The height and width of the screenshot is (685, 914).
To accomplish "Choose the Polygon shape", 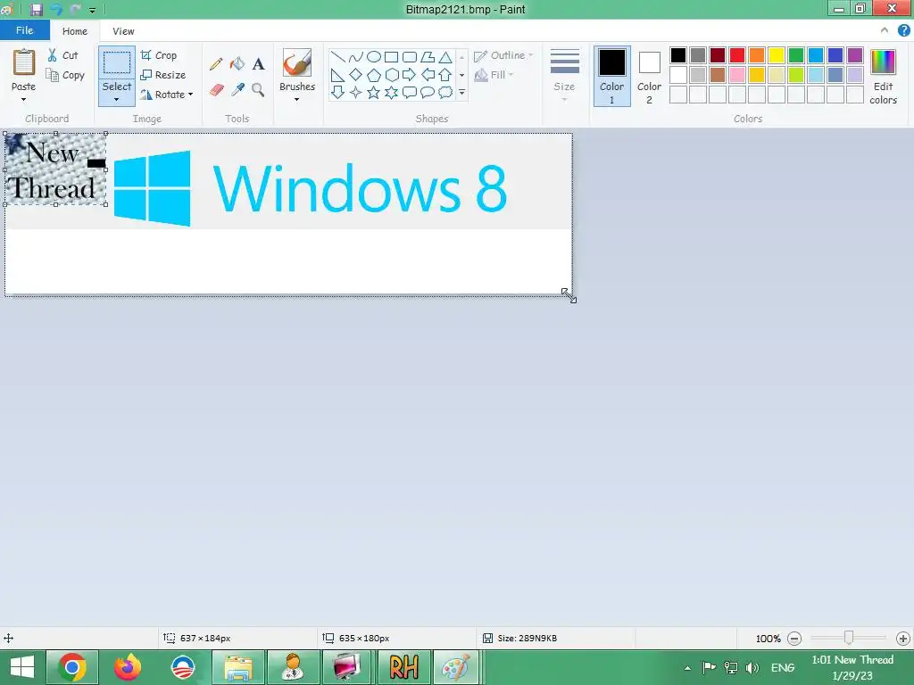I will point(428,57).
